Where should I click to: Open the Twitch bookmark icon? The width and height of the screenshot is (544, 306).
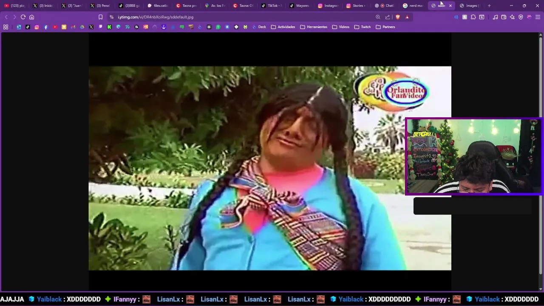[100, 27]
